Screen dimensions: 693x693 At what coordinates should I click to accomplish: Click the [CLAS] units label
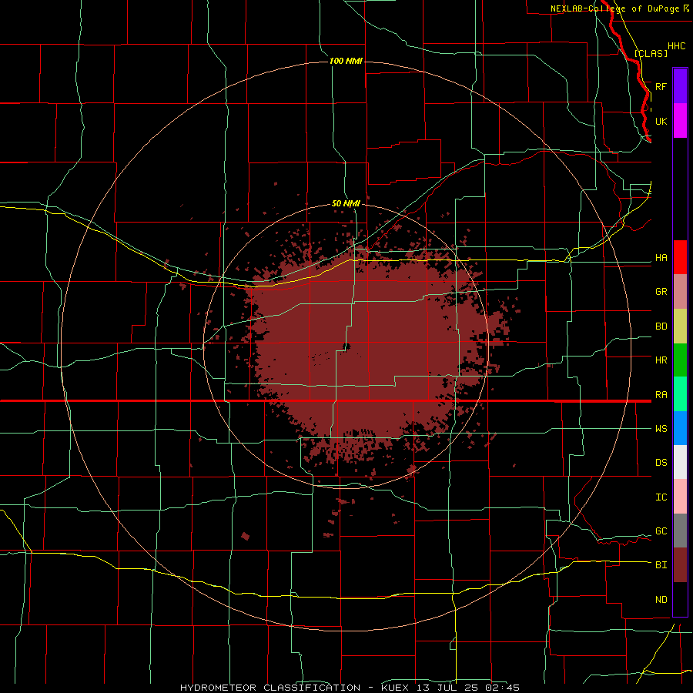pyautogui.click(x=651, y=53)
